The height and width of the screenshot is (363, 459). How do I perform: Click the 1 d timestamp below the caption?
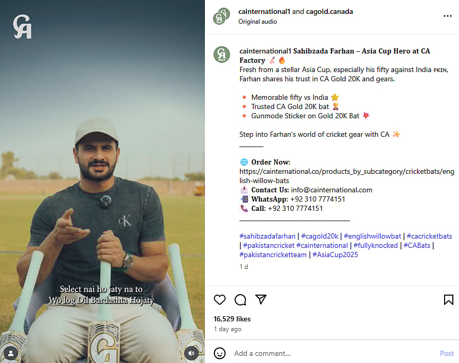pyautogui.click(x=243, y=267)
